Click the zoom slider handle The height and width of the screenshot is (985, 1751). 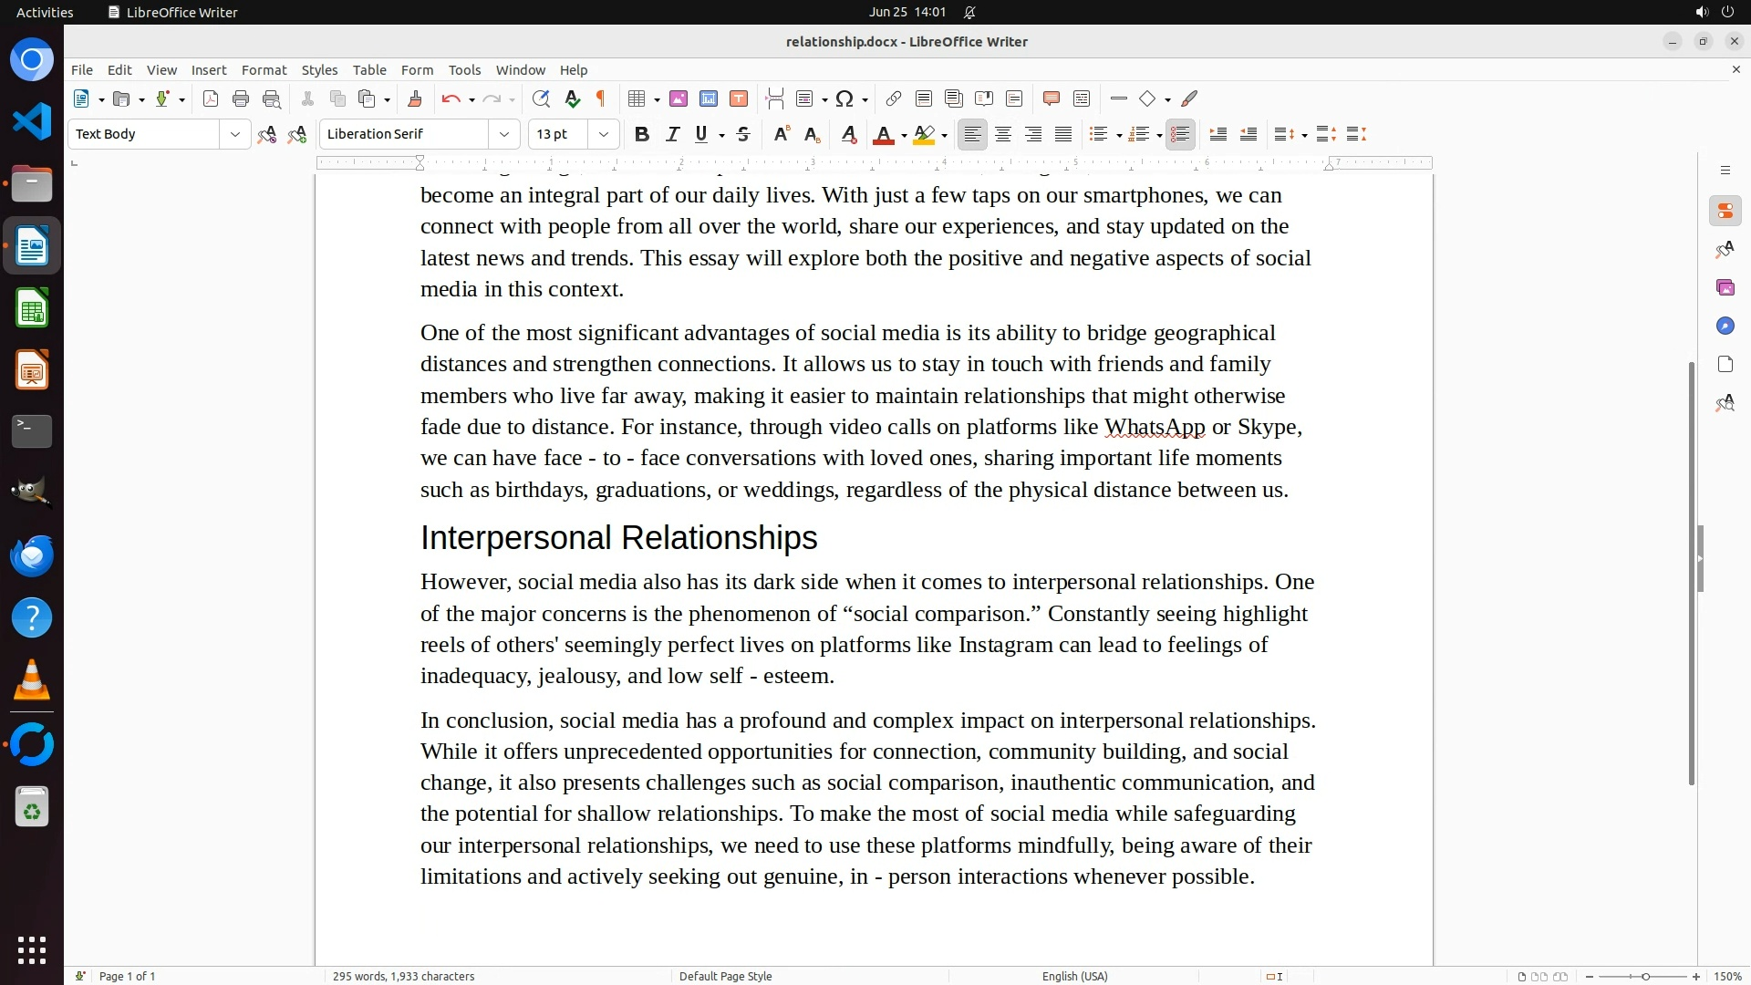point(1645,976)
